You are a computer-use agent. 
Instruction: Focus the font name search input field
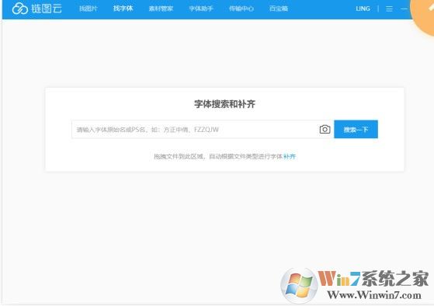[x=195, y=130]
